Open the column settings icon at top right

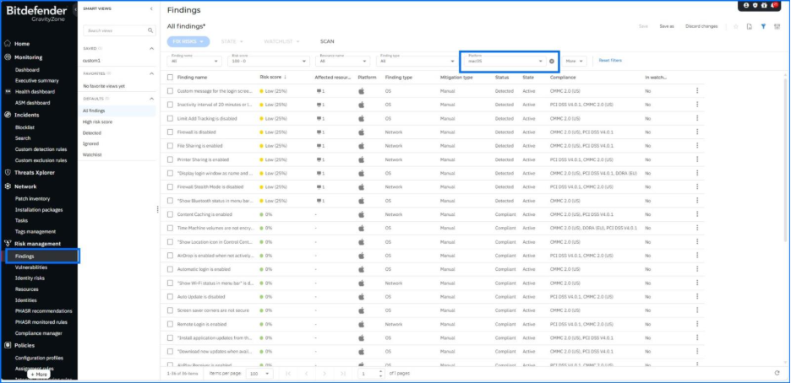[776, 26]
